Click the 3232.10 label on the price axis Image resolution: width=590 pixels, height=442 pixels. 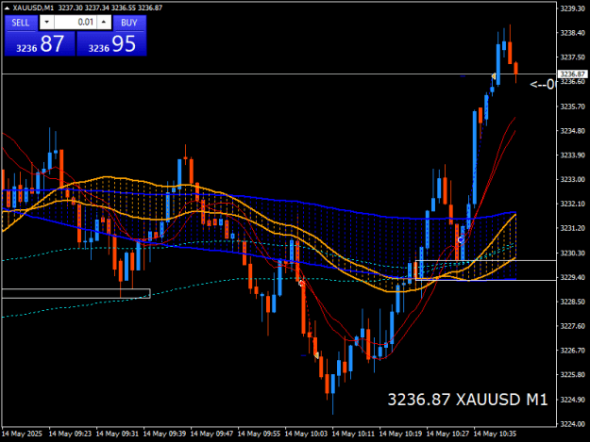click(572, 204)
